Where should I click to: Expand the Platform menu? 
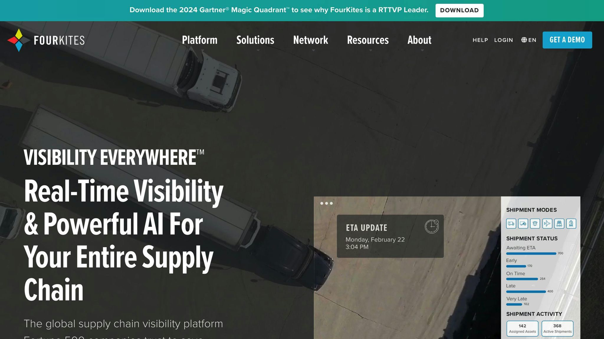point(200,40)
